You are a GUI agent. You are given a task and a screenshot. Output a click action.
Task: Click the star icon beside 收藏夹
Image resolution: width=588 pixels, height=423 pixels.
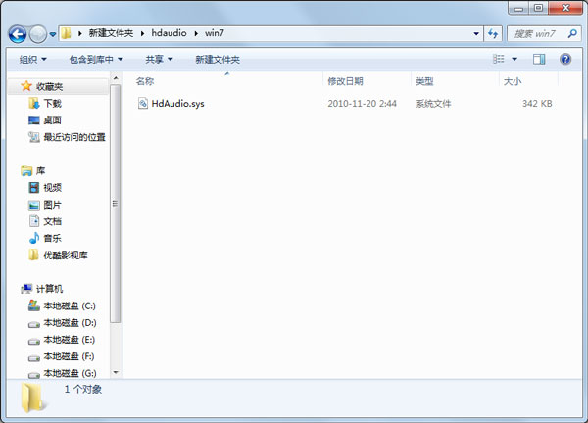[26, 86]
